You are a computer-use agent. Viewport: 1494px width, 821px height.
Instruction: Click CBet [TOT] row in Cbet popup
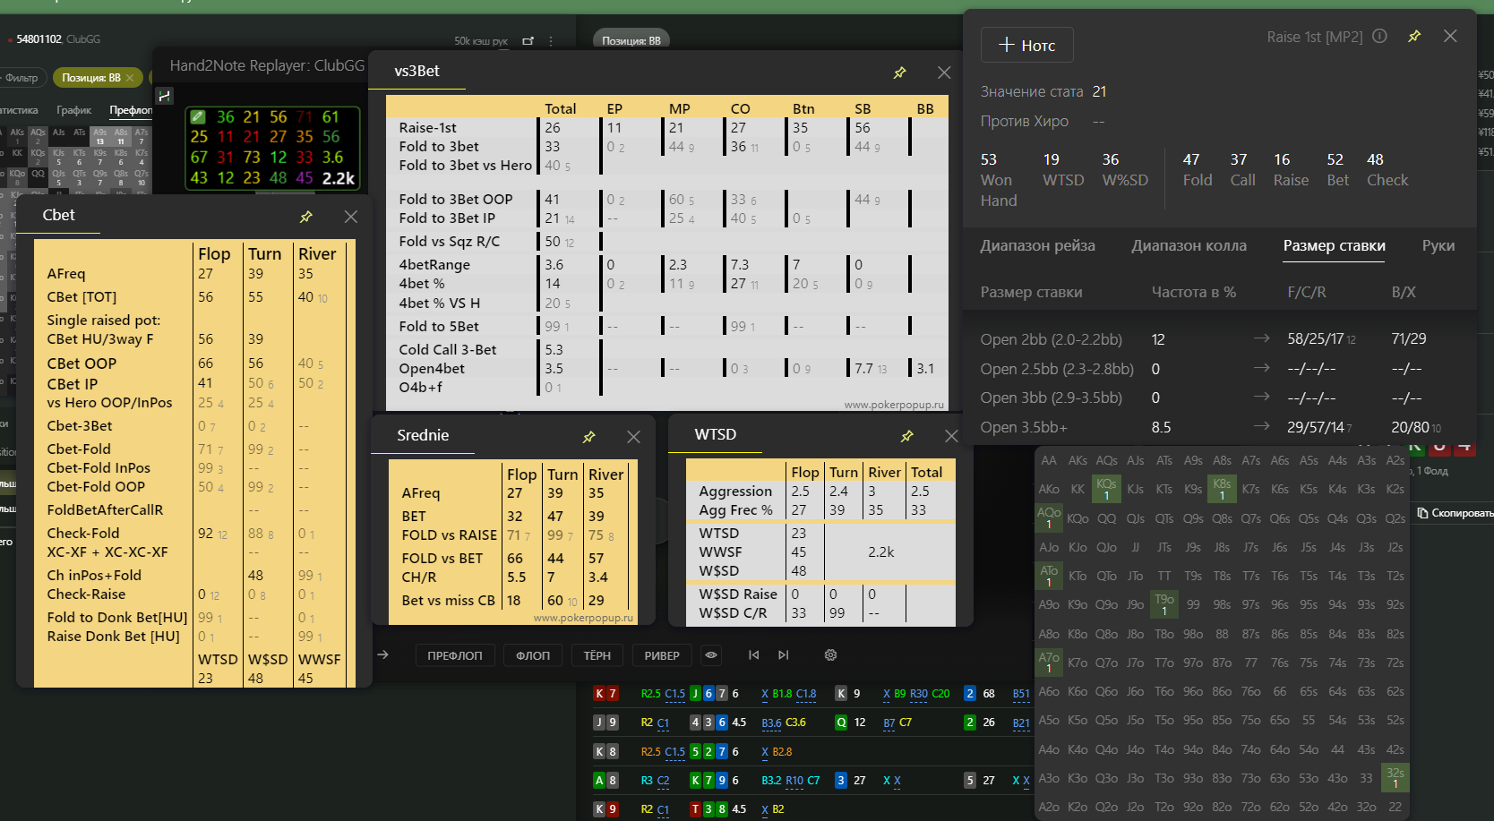click(x=195, y=297)
